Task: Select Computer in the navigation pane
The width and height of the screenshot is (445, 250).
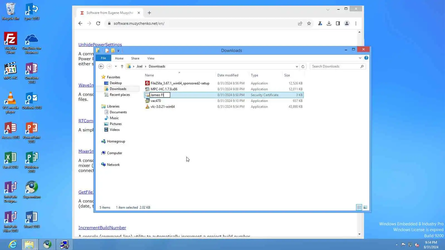Action: (x=114, y=153)
